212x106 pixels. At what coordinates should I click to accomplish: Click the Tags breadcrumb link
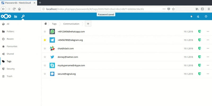(54, 24)
